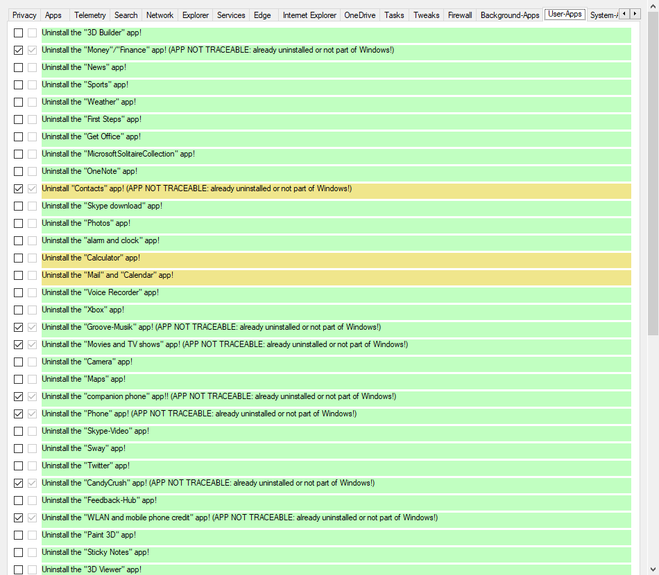Uncheck the left checkbox for "Money"/"Finance" app
This screenshot has height=575, width=659.
[19, 50]
